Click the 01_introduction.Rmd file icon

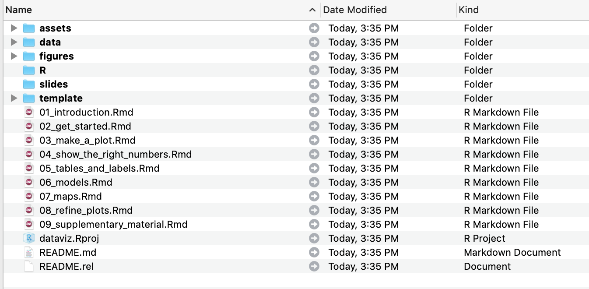29,113
